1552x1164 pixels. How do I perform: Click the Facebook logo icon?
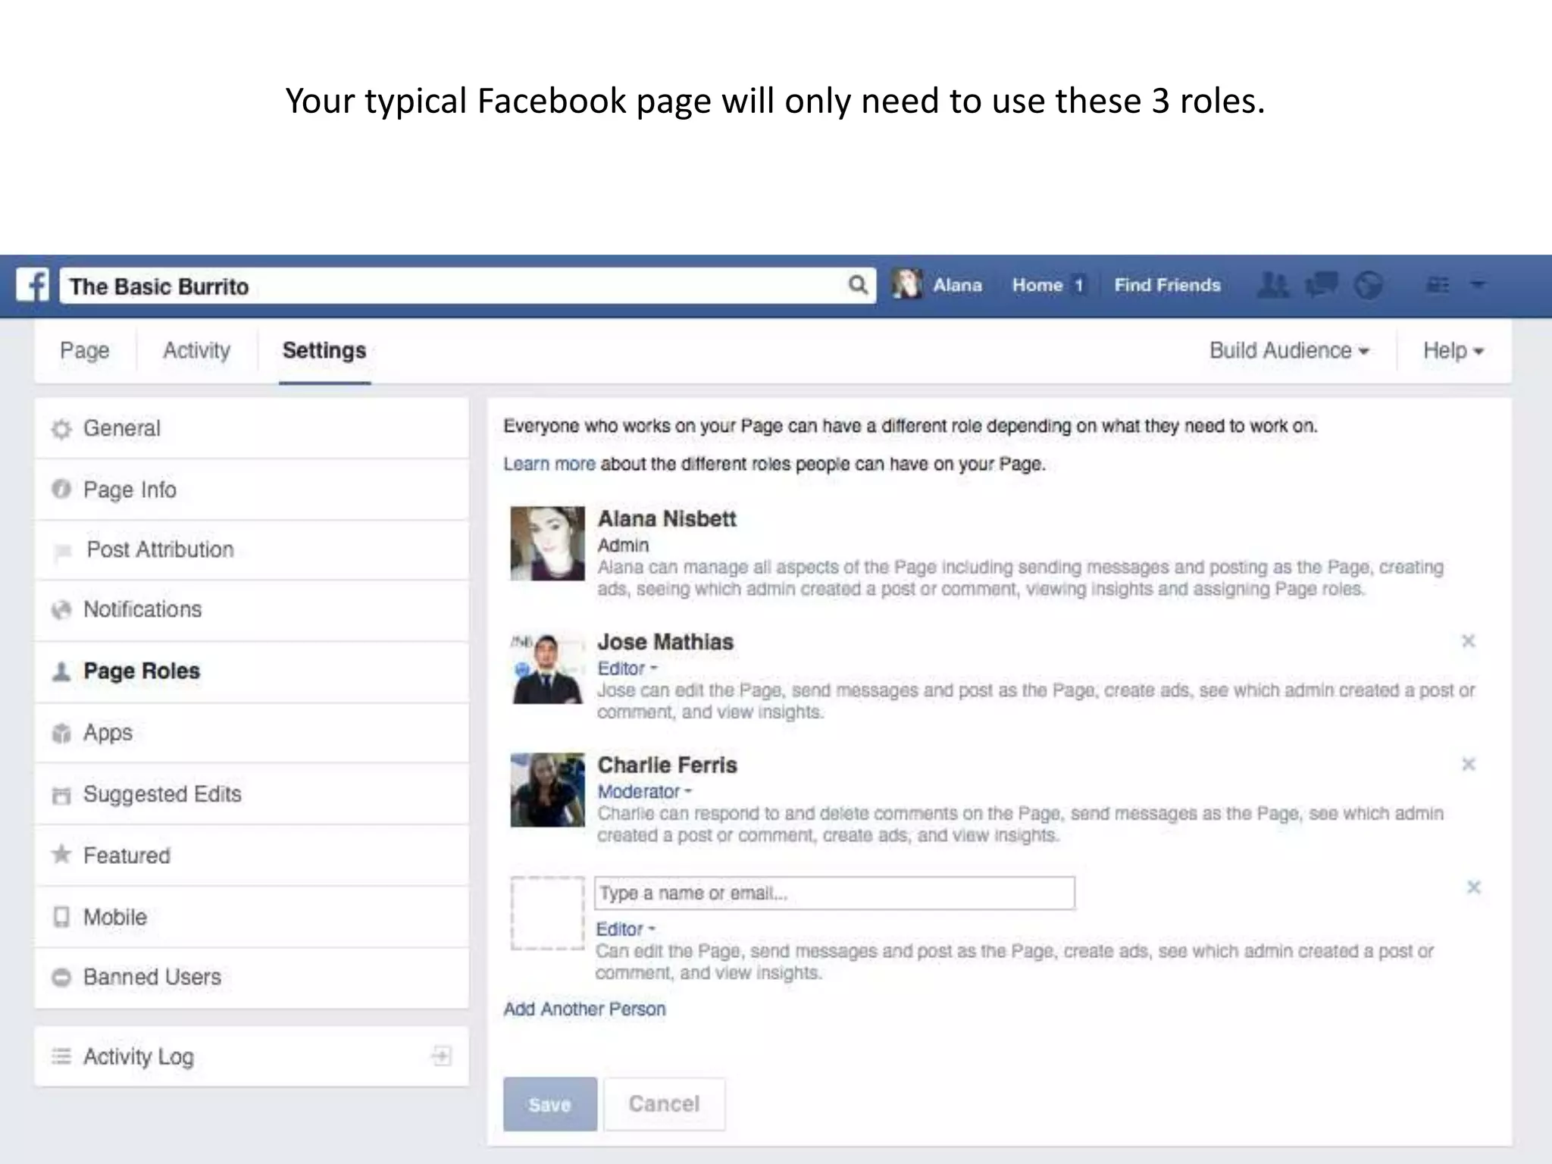[33, 286]
